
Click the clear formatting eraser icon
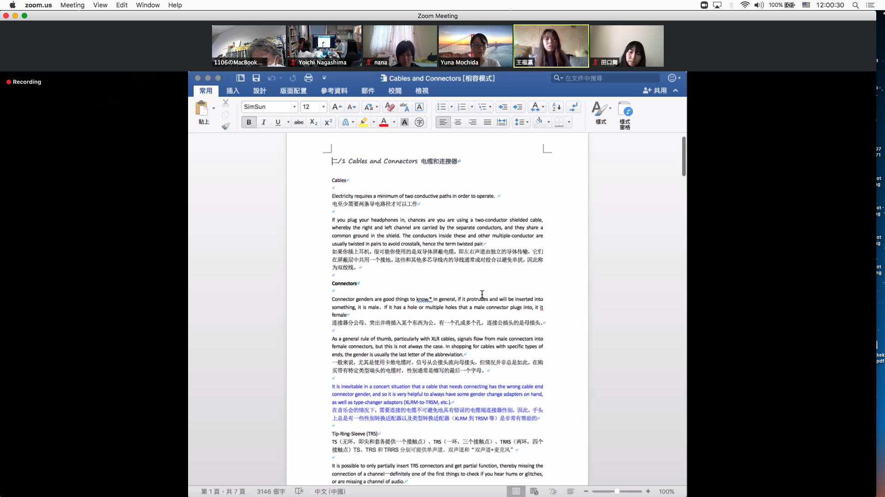(389, 107)
